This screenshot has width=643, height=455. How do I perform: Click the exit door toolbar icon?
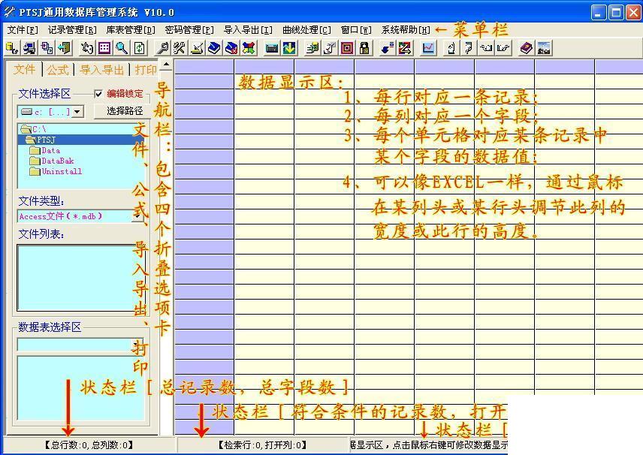click(65, 48)
